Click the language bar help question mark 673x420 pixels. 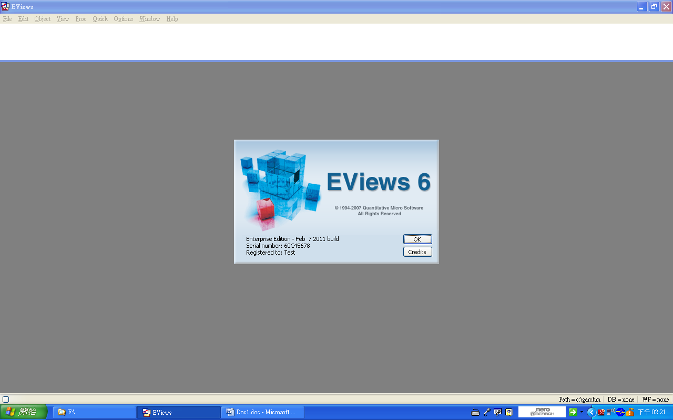[508, 412]
